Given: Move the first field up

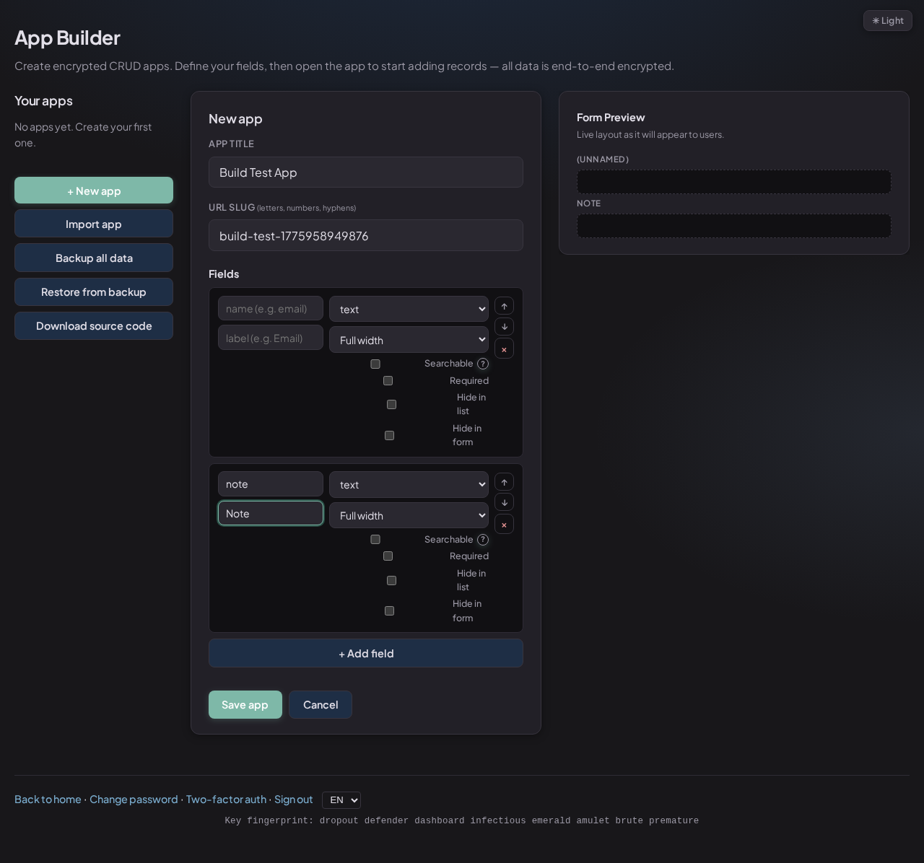Looking at the screenshot, I should tap(504, 305).
